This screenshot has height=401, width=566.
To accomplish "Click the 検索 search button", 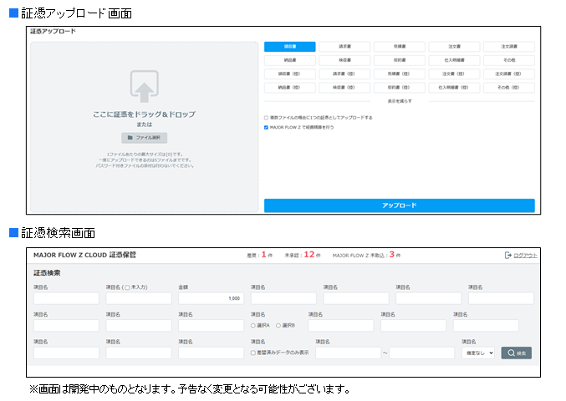I will [516, 353].
